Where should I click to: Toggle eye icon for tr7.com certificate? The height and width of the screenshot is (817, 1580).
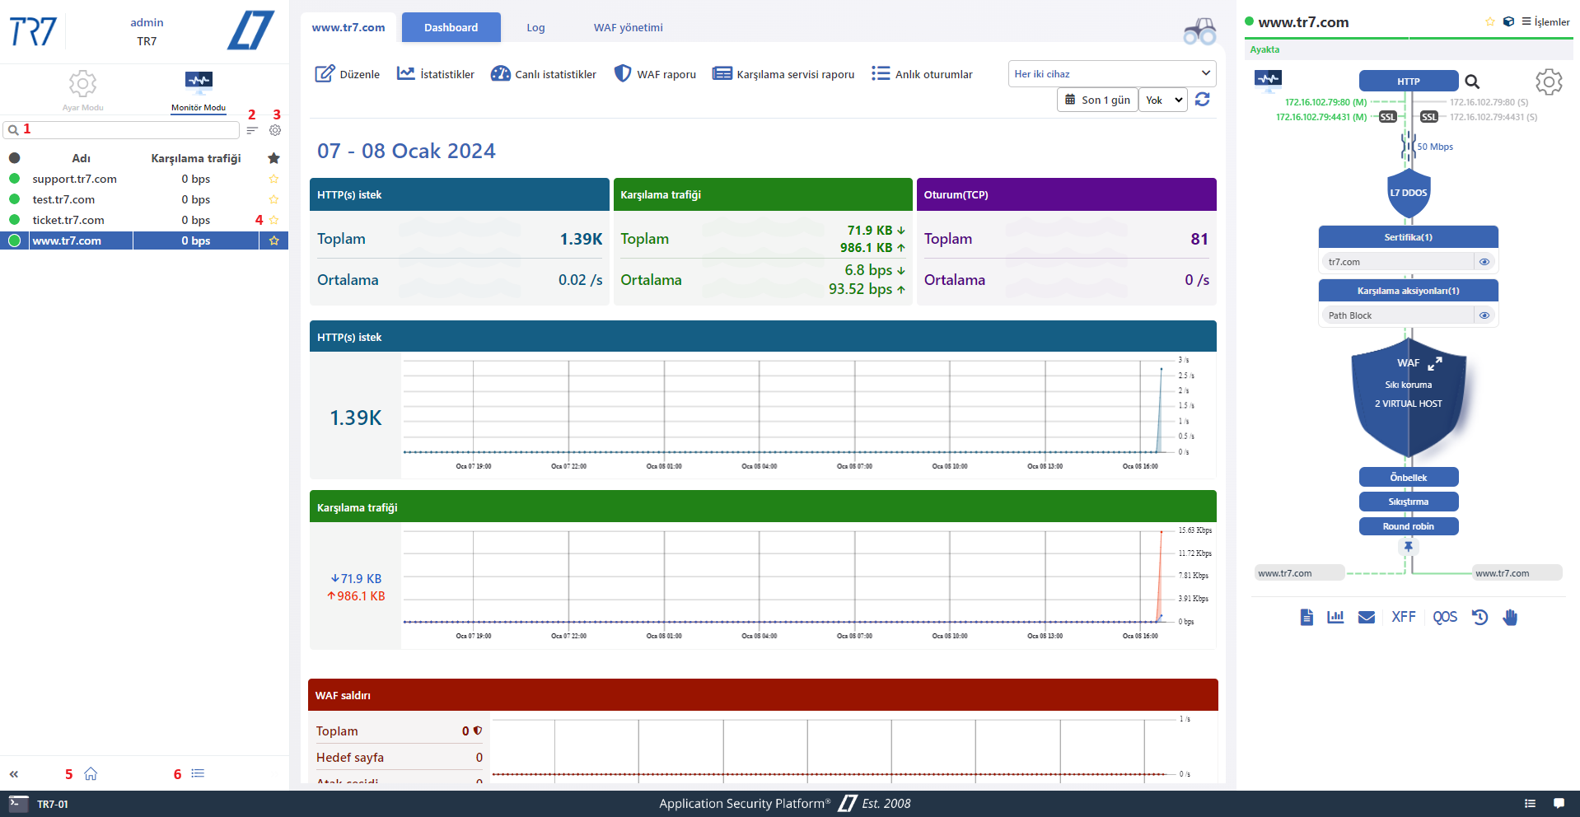click(x=1484, y=262)
